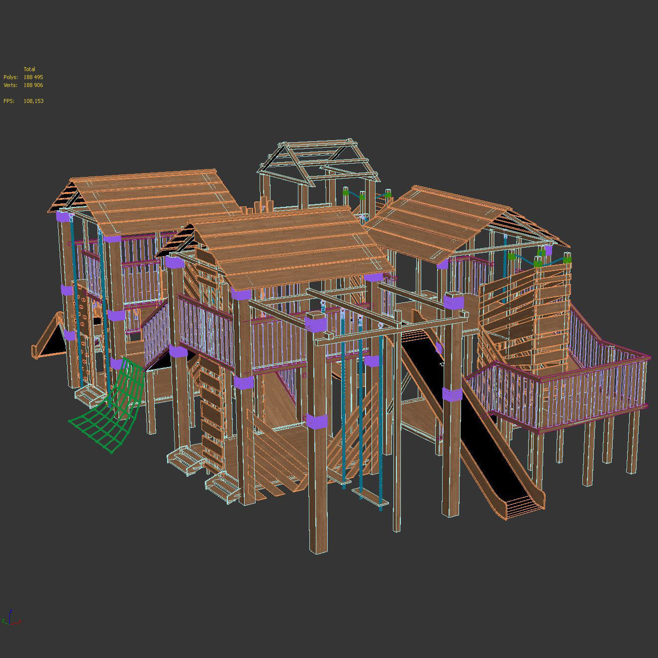This screenshot has width=658, height=658.
Task: Select the green climbing net object
Action: tap(107, 405)
